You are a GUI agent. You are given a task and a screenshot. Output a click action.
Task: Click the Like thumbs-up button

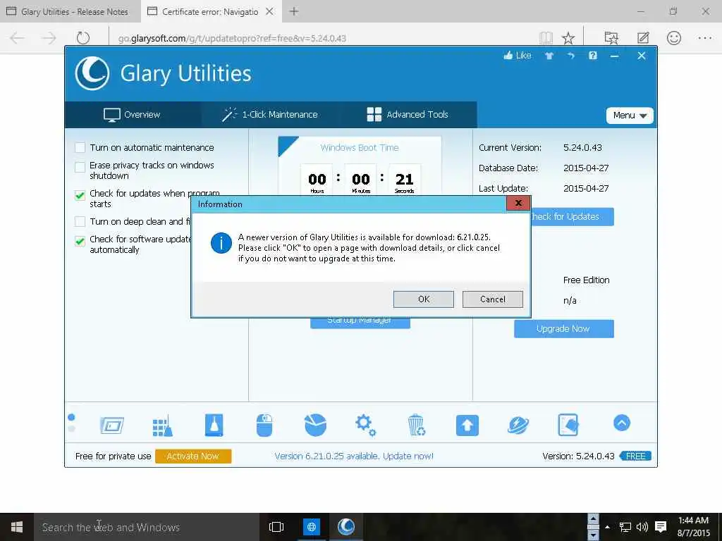pyautogui.click(x=518, y=56)
